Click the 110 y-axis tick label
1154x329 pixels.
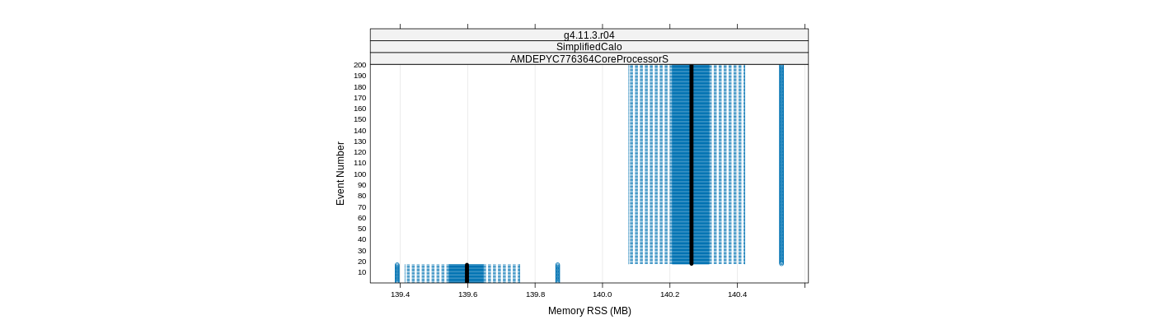tap(359, 163)
